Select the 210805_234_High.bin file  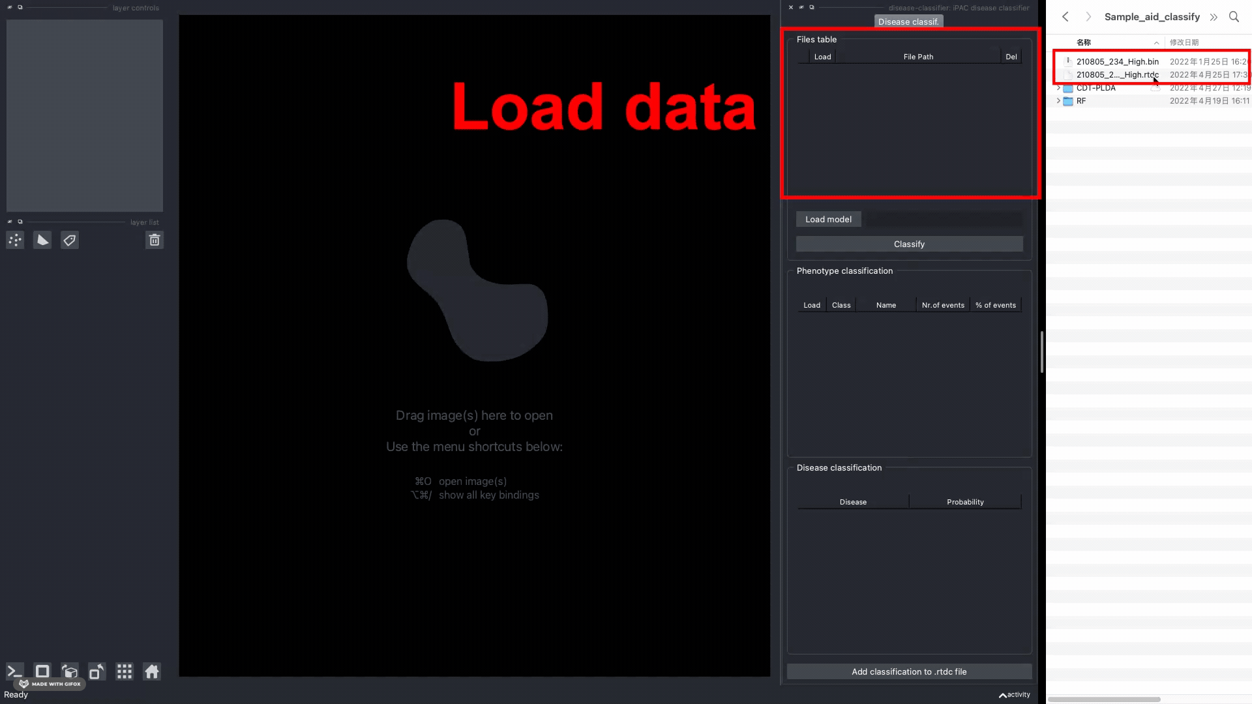(x=1117, y=62)
